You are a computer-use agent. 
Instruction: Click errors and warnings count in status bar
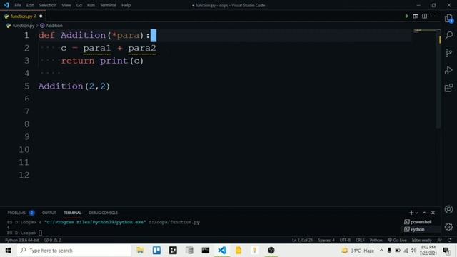tap(52, 240)
